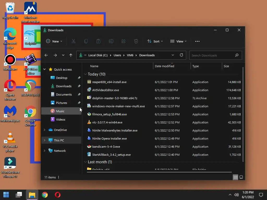Refresh the Downloads folder view
Image resolution: width=267 pixels, height=200 pixels.
pos(181,55)
